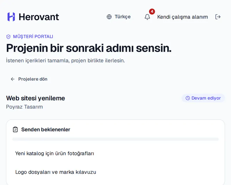Viewport: 231px width, 185px height.
Task: Click the red notification badge showing 4
Action: point(152,12)
